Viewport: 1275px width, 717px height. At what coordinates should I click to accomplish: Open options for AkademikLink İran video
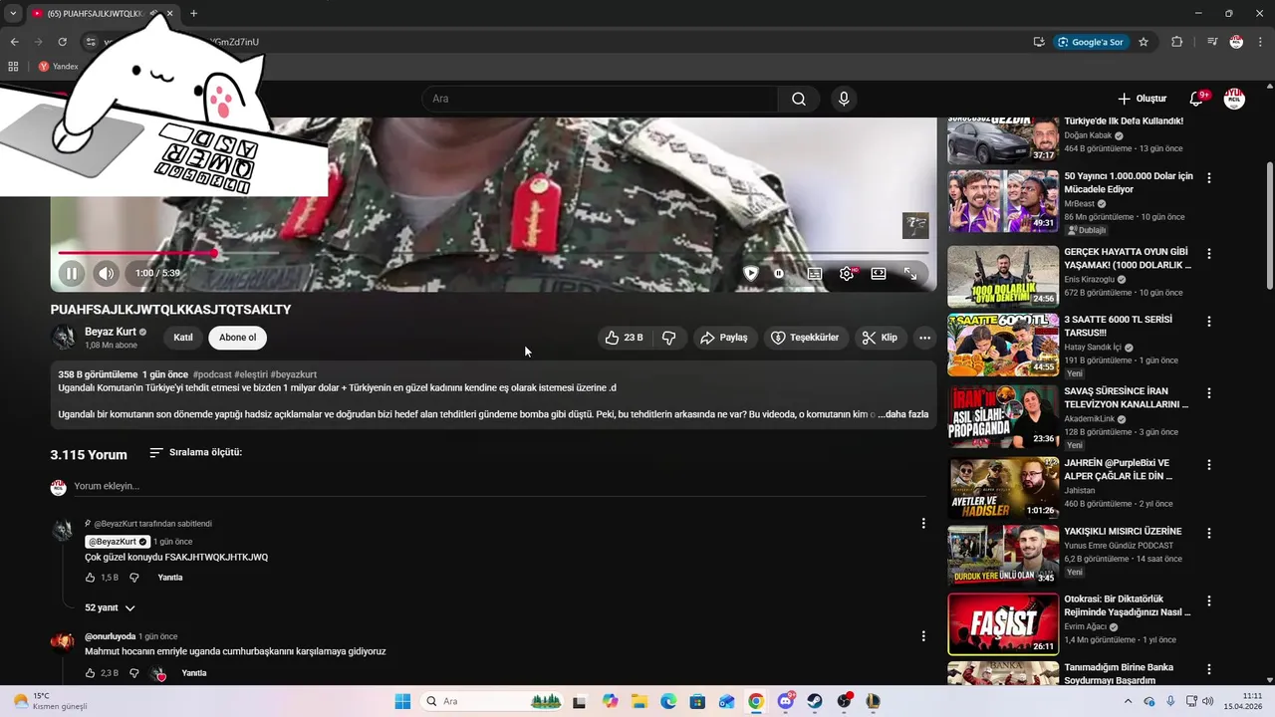click(1209, 393)
